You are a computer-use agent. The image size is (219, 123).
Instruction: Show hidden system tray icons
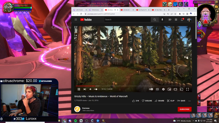pyautogui.click(x=193, y=121)
